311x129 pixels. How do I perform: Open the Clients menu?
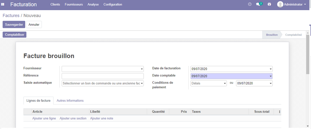[x=55, y=5]
